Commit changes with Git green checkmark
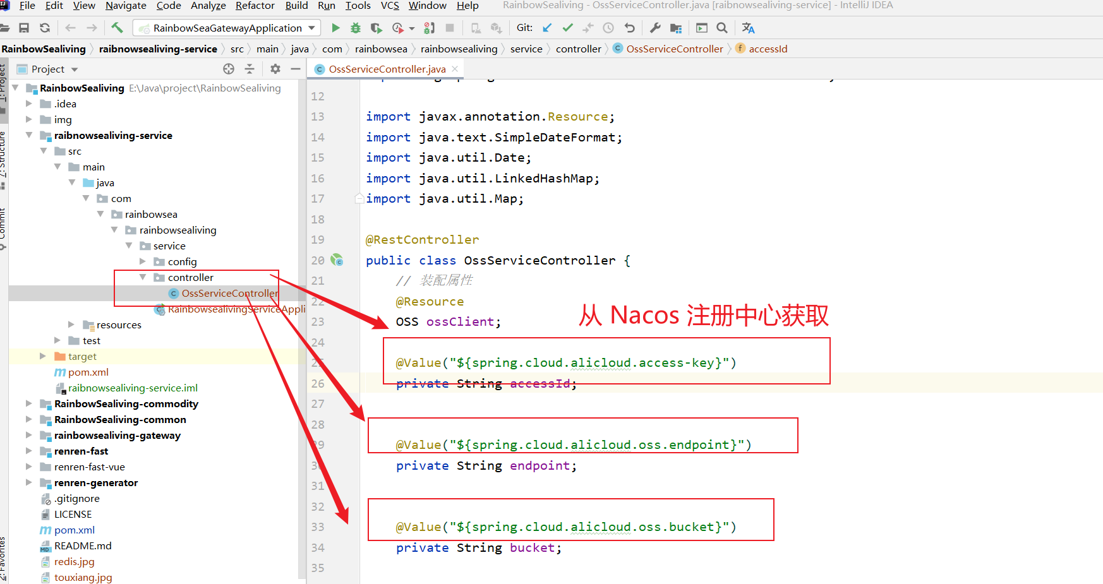 (x=568, y=28)
